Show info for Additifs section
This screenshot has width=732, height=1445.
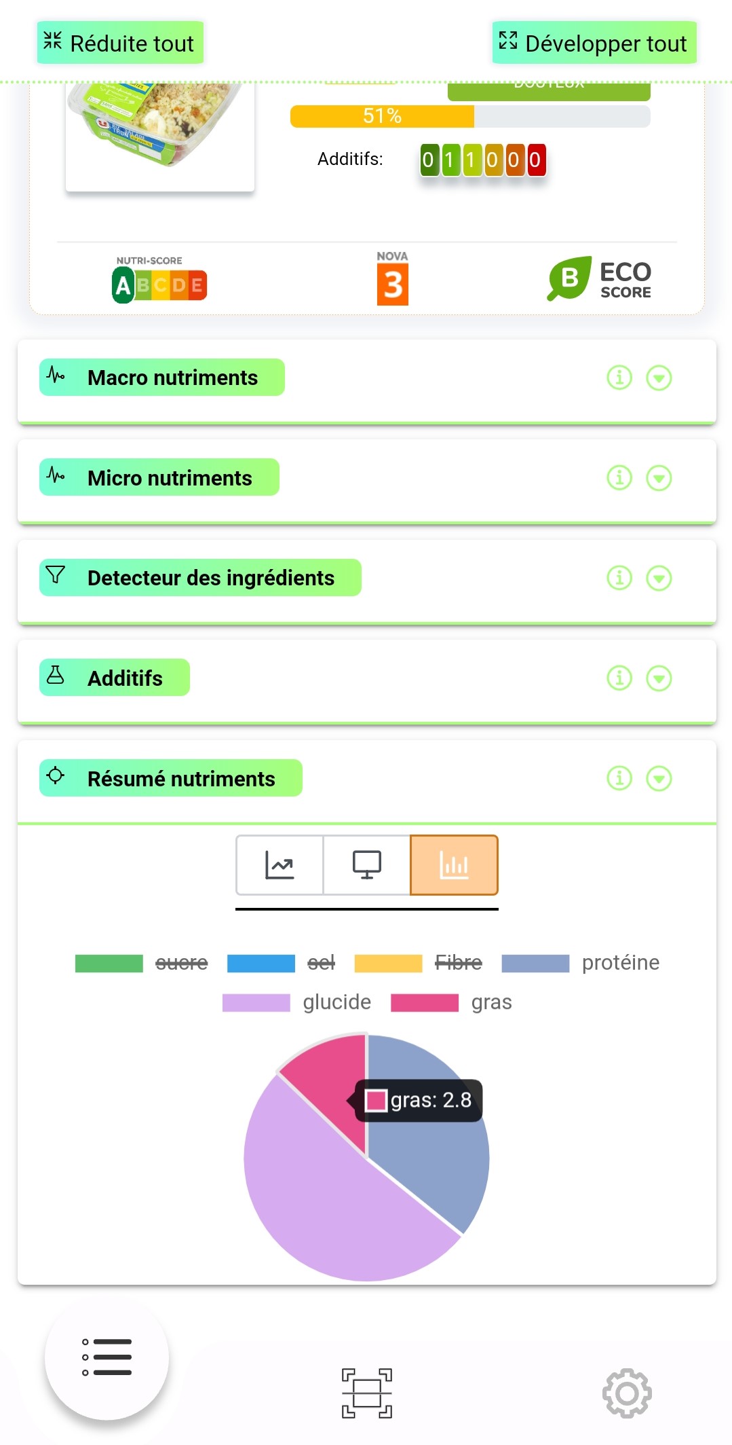(x=619, y=678)
